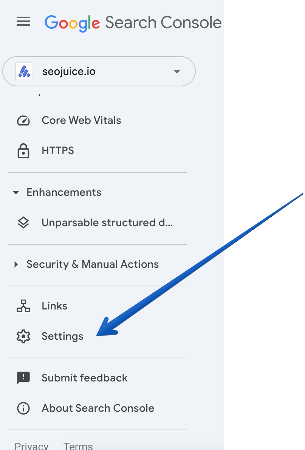Expand the Security & Manual Actions section

[15, 264]
